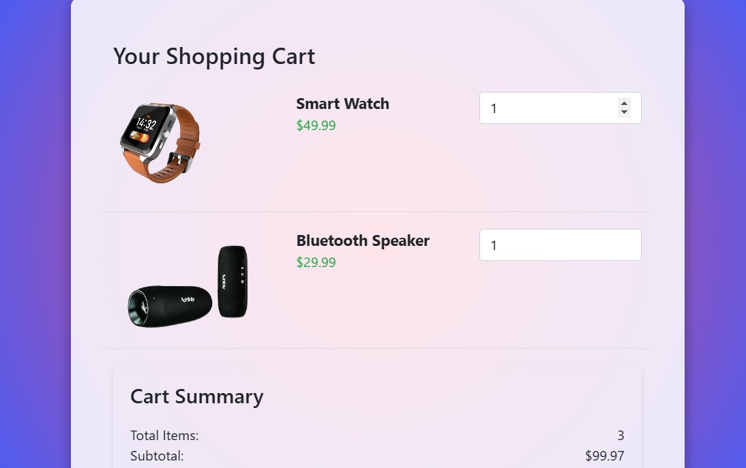Click the total items count 3
Screen dimensions: 746x468
tap(621, 435)
